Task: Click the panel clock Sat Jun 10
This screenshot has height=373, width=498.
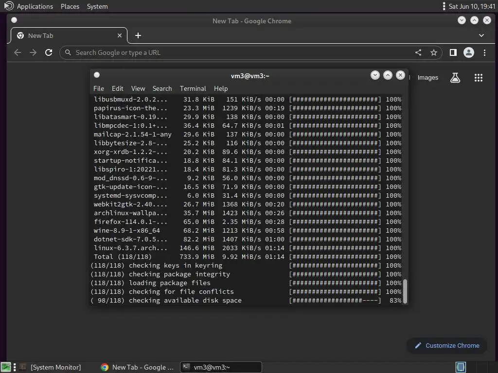Action: point(472,6)
